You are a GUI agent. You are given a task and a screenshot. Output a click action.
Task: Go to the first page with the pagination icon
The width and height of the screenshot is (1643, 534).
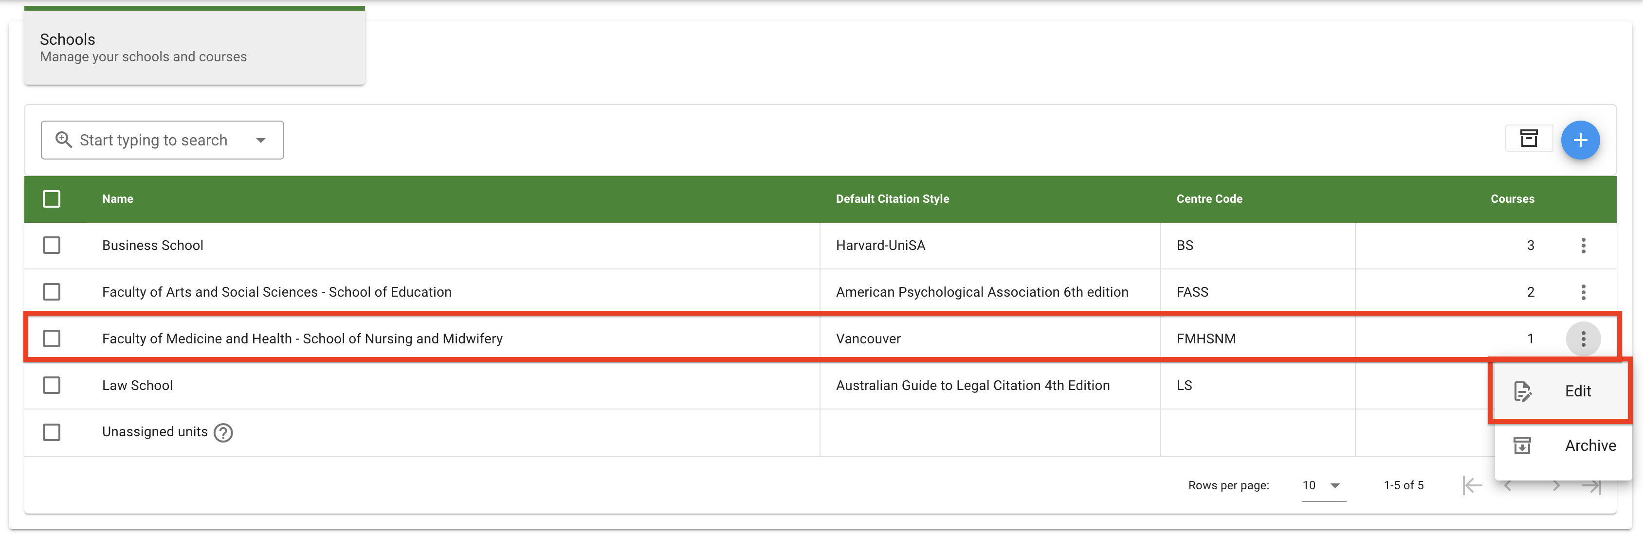coord(1472,485)
